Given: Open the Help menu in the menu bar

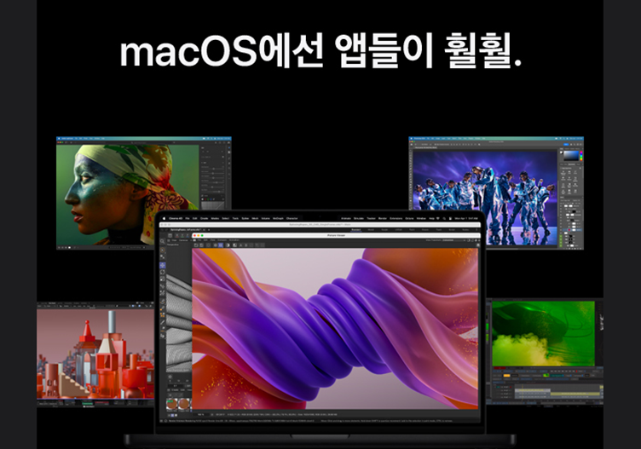Looking at the screenshot, I should (x=431, y=219).
